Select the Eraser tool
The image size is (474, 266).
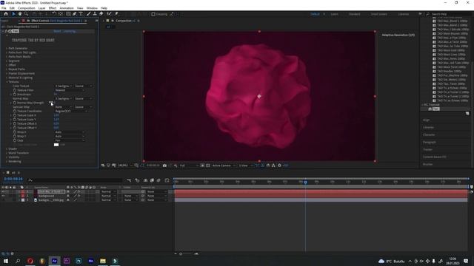[x=101, y=14]
